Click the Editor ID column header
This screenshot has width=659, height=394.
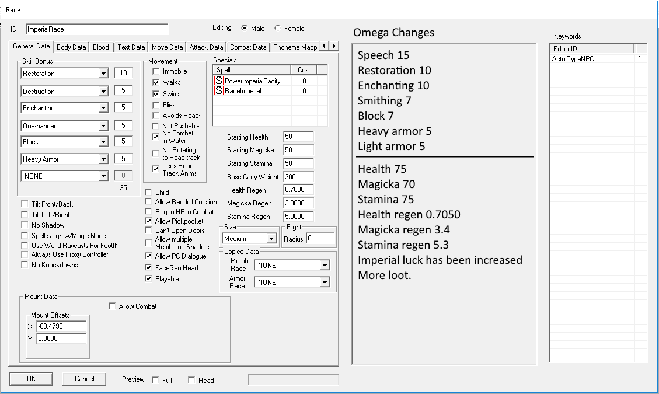(x=592, y=49)
